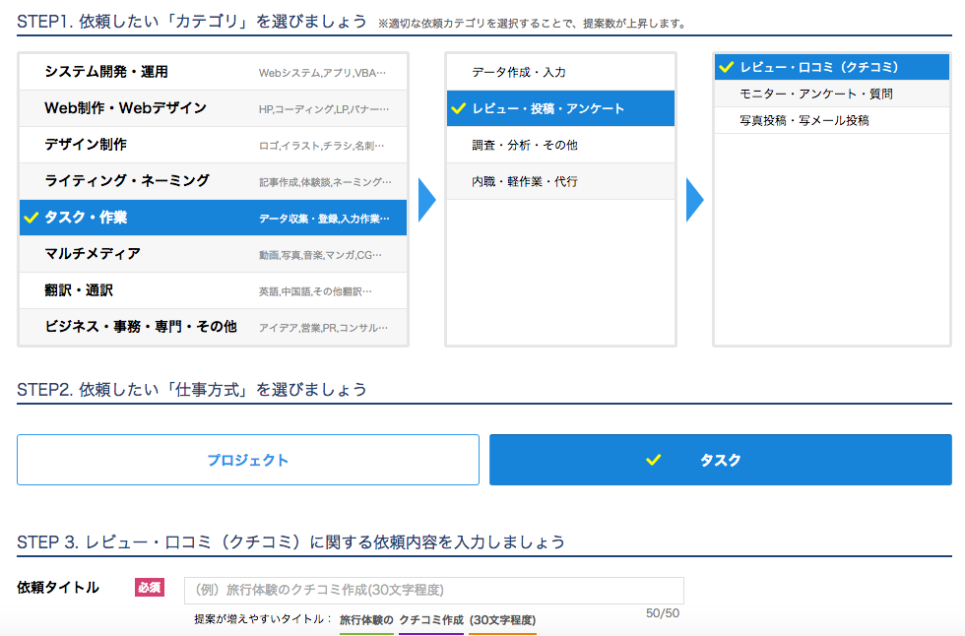The image size is (965, 636).
Task: Select the 内職・軽作業・代行 subcategory
Action: click(x=560, y=181)
